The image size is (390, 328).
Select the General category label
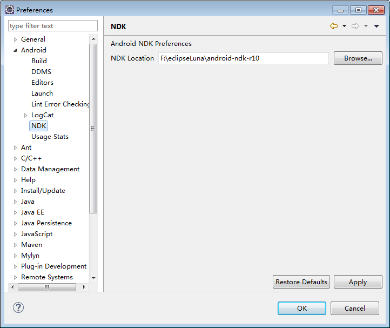(33, 39)
